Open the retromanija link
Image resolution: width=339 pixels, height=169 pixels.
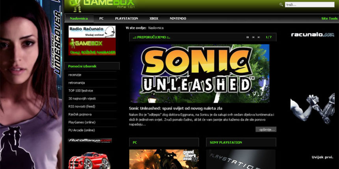[76, 83]
